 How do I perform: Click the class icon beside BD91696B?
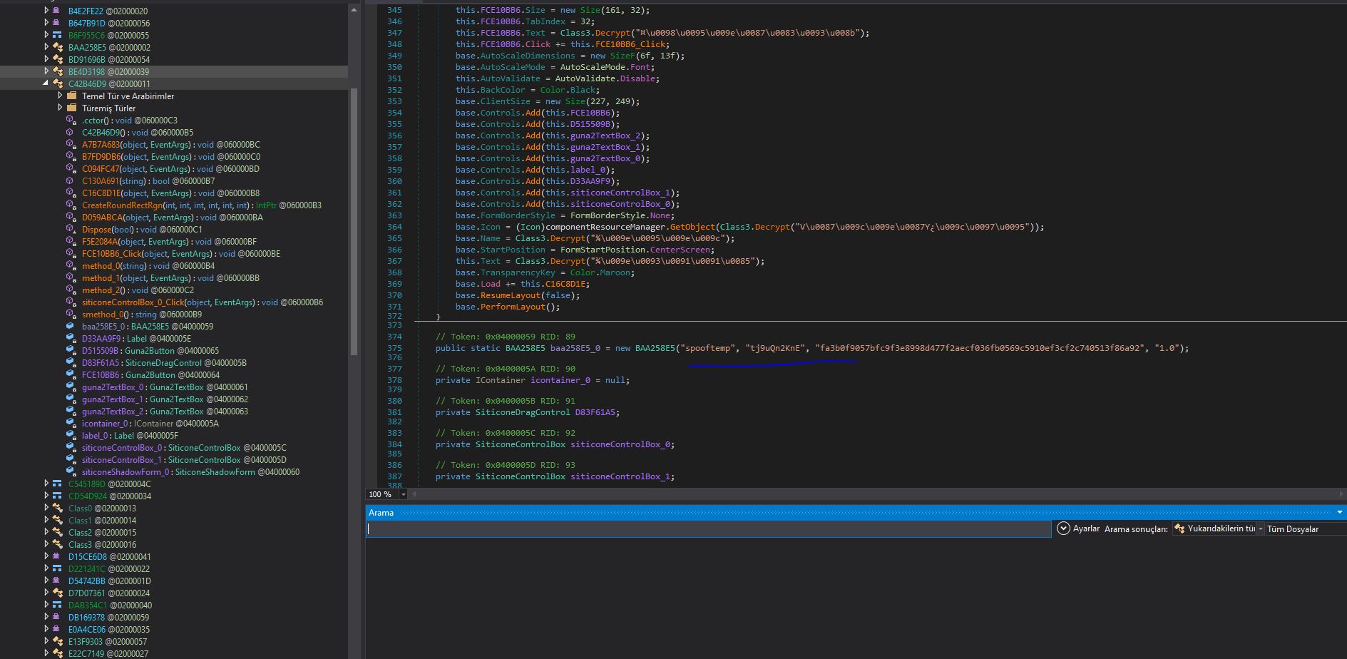pyautogui.click(x=57, y=60)
